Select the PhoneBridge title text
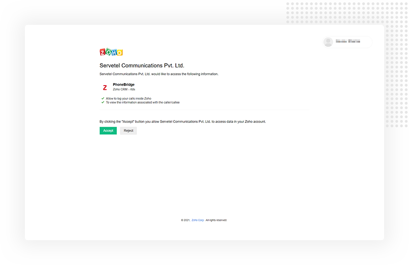This screenshot has height=265, width=409. coord(124,84)
